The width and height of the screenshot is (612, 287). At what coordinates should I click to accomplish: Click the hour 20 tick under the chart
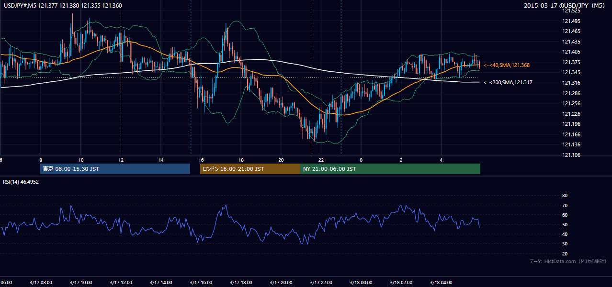tap(281, 160)
